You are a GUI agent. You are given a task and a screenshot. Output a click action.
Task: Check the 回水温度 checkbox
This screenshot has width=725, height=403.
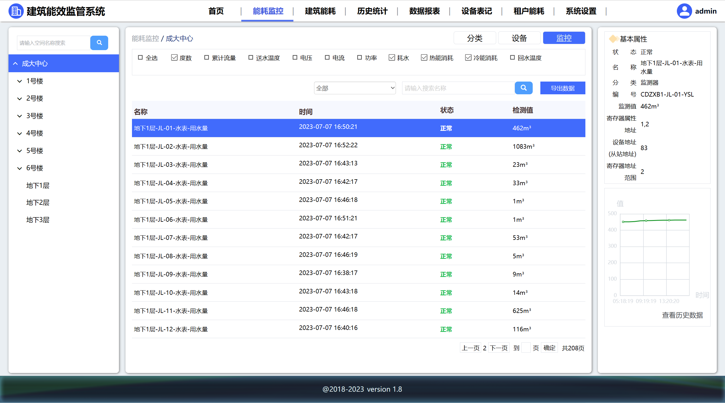[512, 57]
